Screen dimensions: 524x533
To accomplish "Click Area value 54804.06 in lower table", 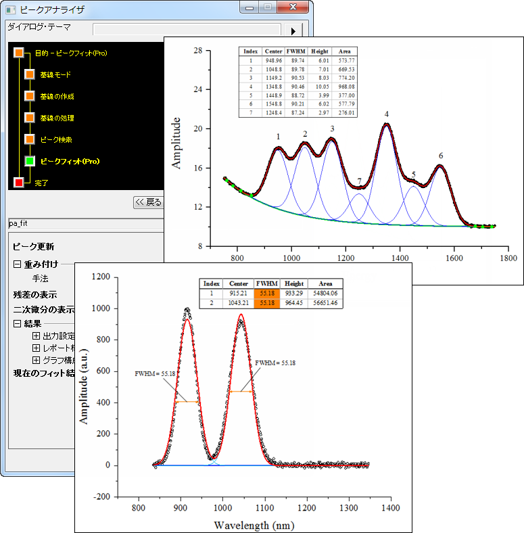I will tap(325, 293).
